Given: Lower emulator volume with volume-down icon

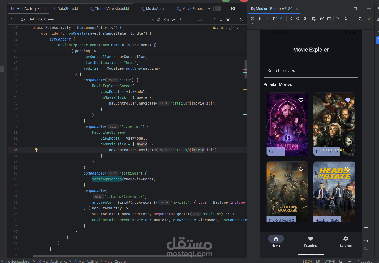Looking at the screenshot, I should [266, 19].
